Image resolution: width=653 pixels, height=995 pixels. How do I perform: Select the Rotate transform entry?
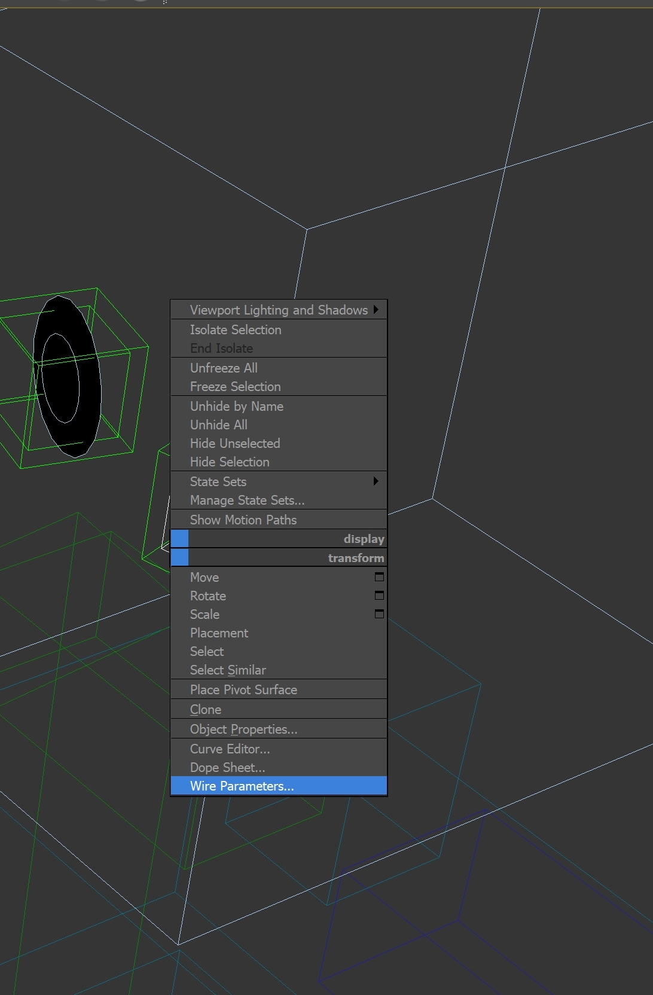point(279,596)
